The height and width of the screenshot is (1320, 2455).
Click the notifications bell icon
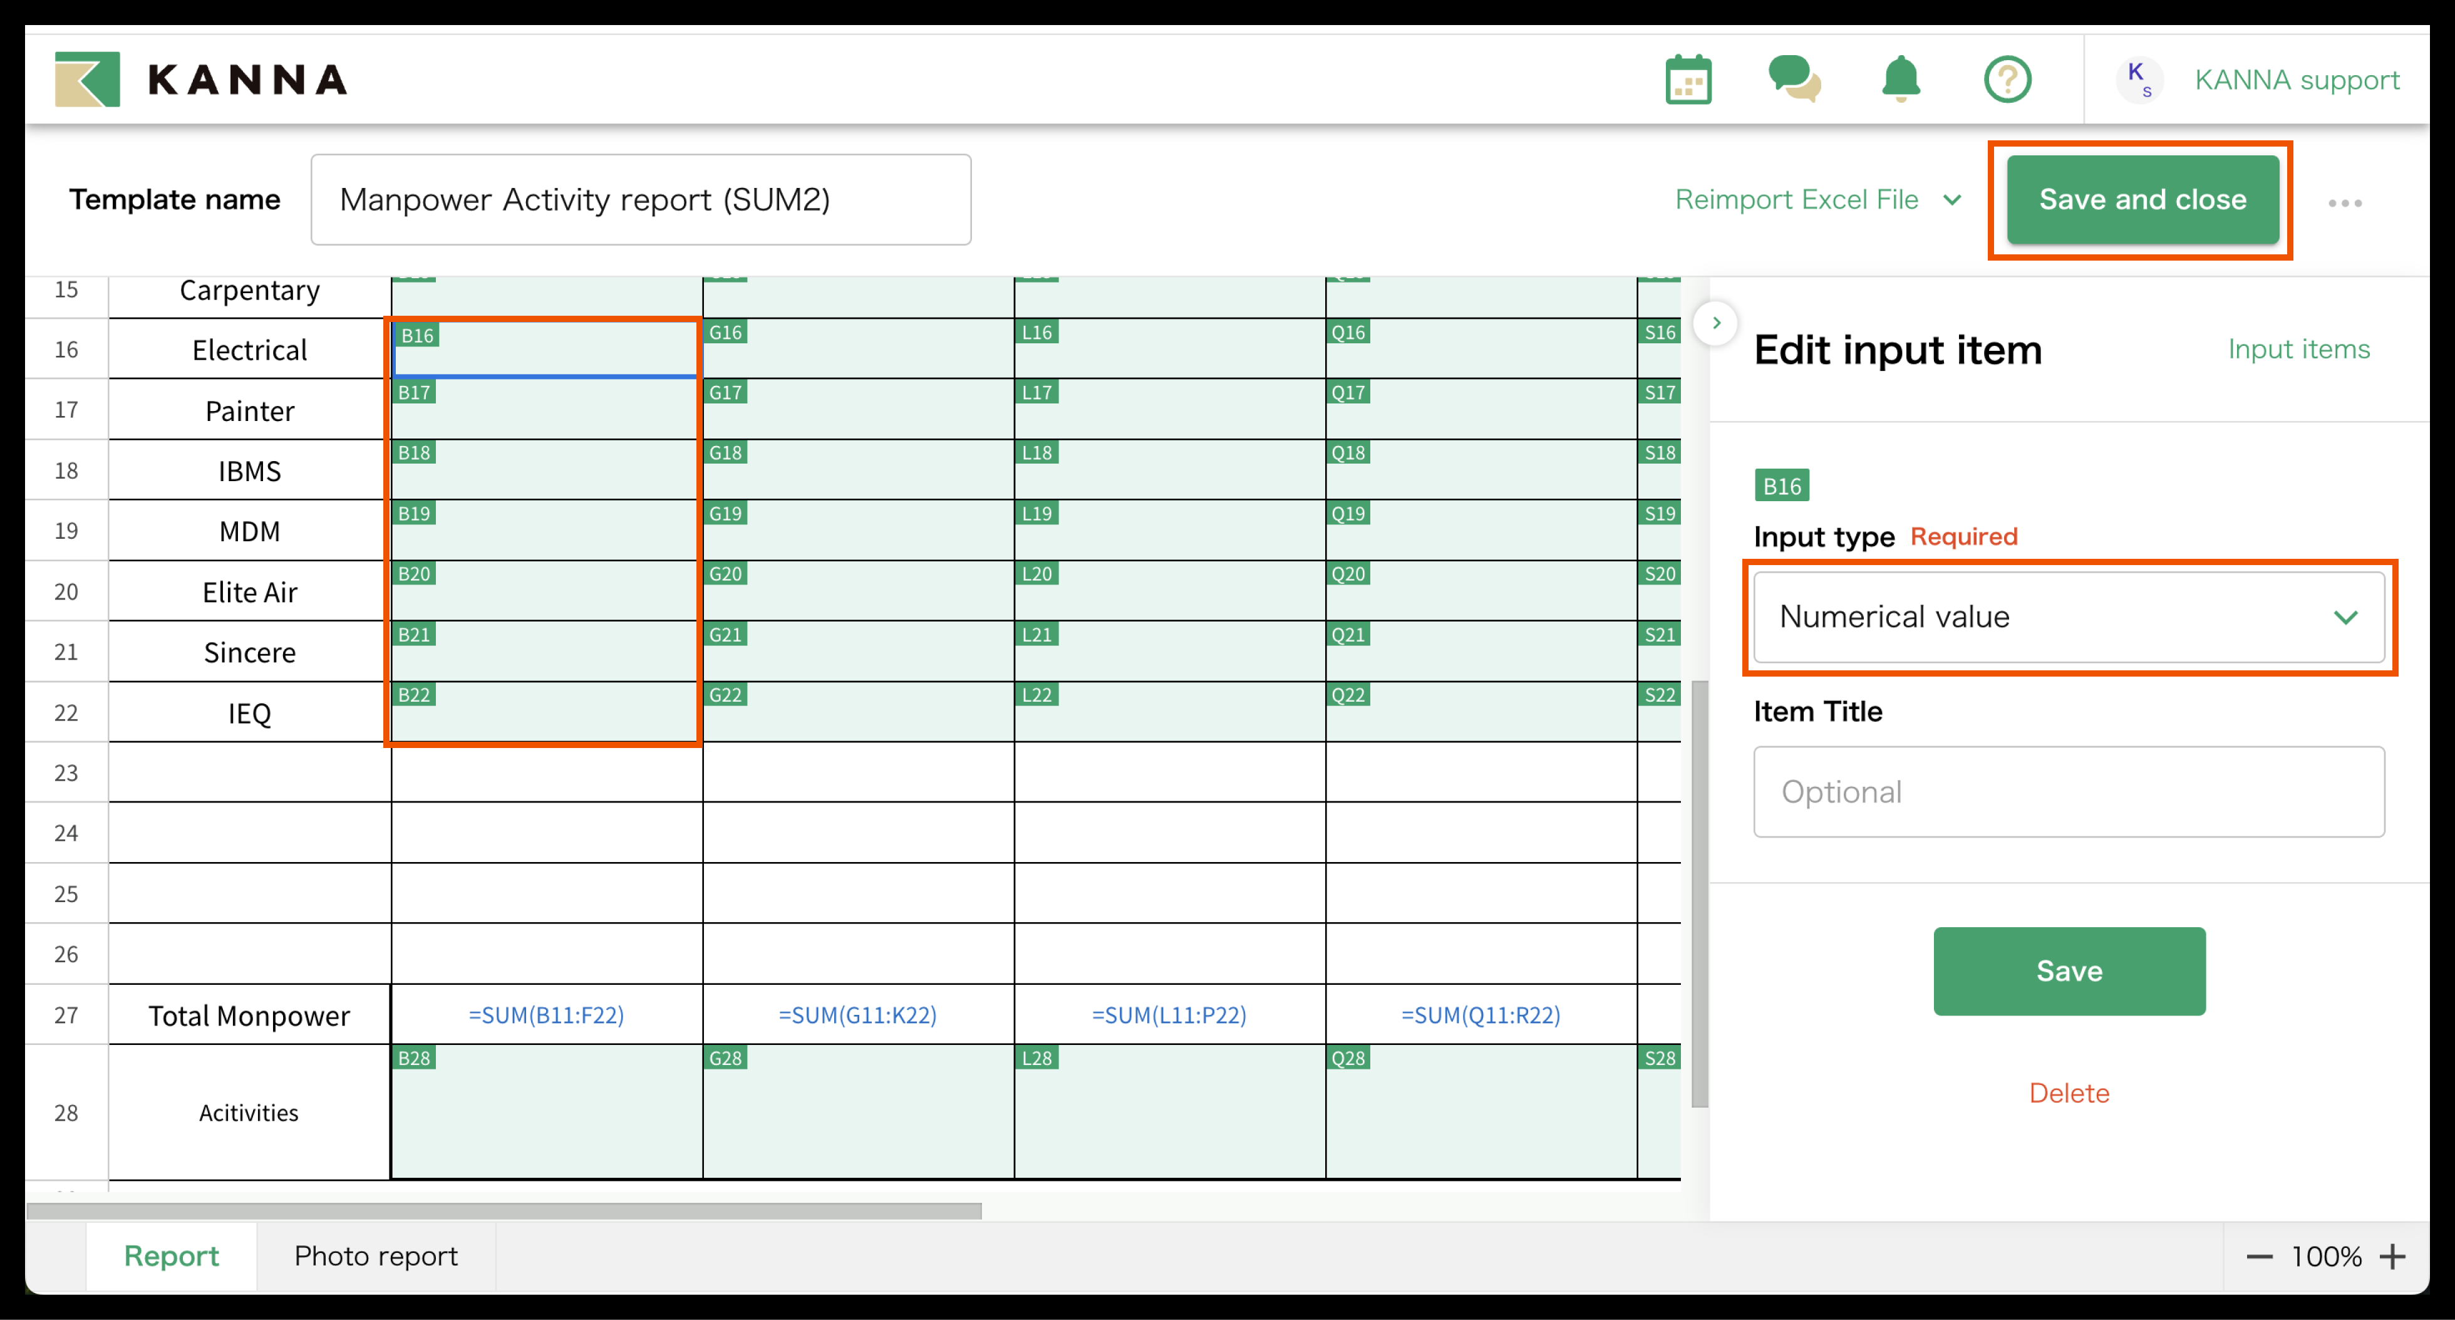(x=1900, y=79)
